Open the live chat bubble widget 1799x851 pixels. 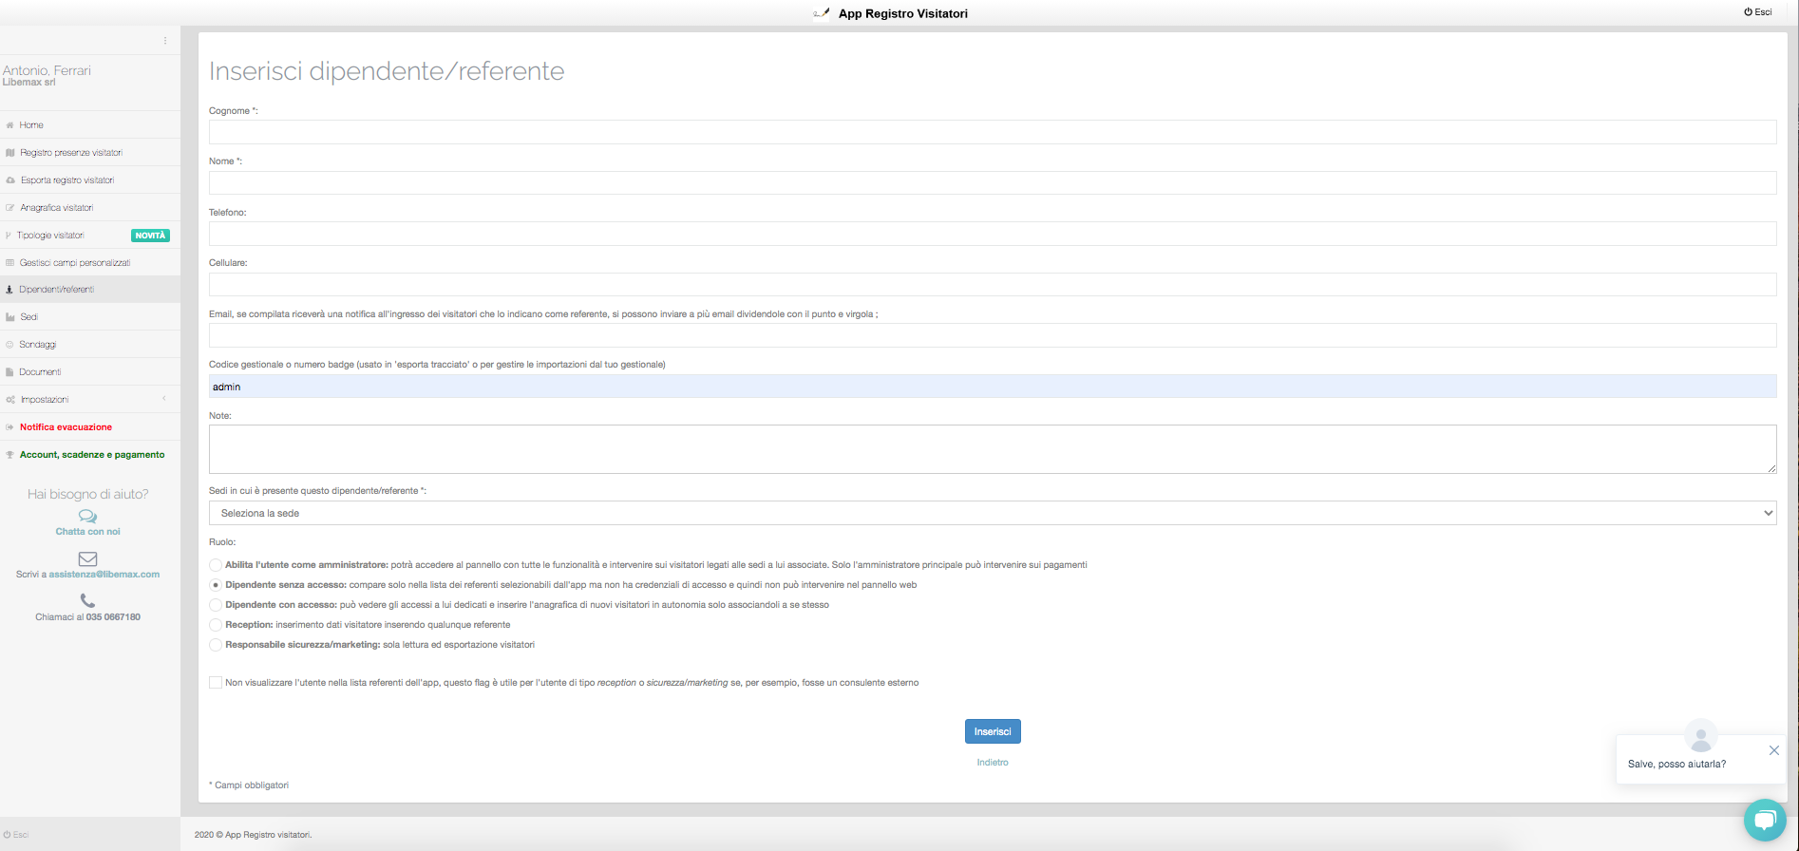tap(1765, 821)
